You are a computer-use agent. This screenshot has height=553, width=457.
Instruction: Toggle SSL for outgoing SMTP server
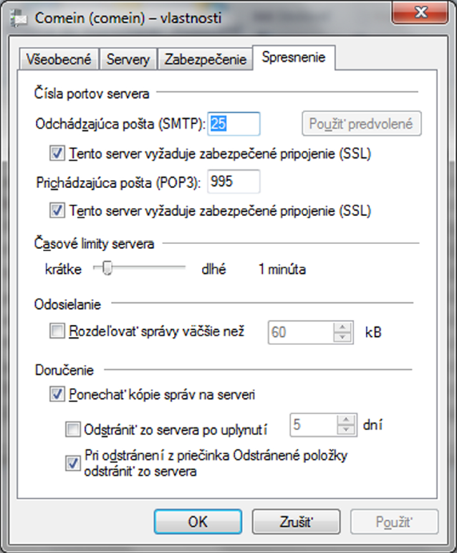57,153
